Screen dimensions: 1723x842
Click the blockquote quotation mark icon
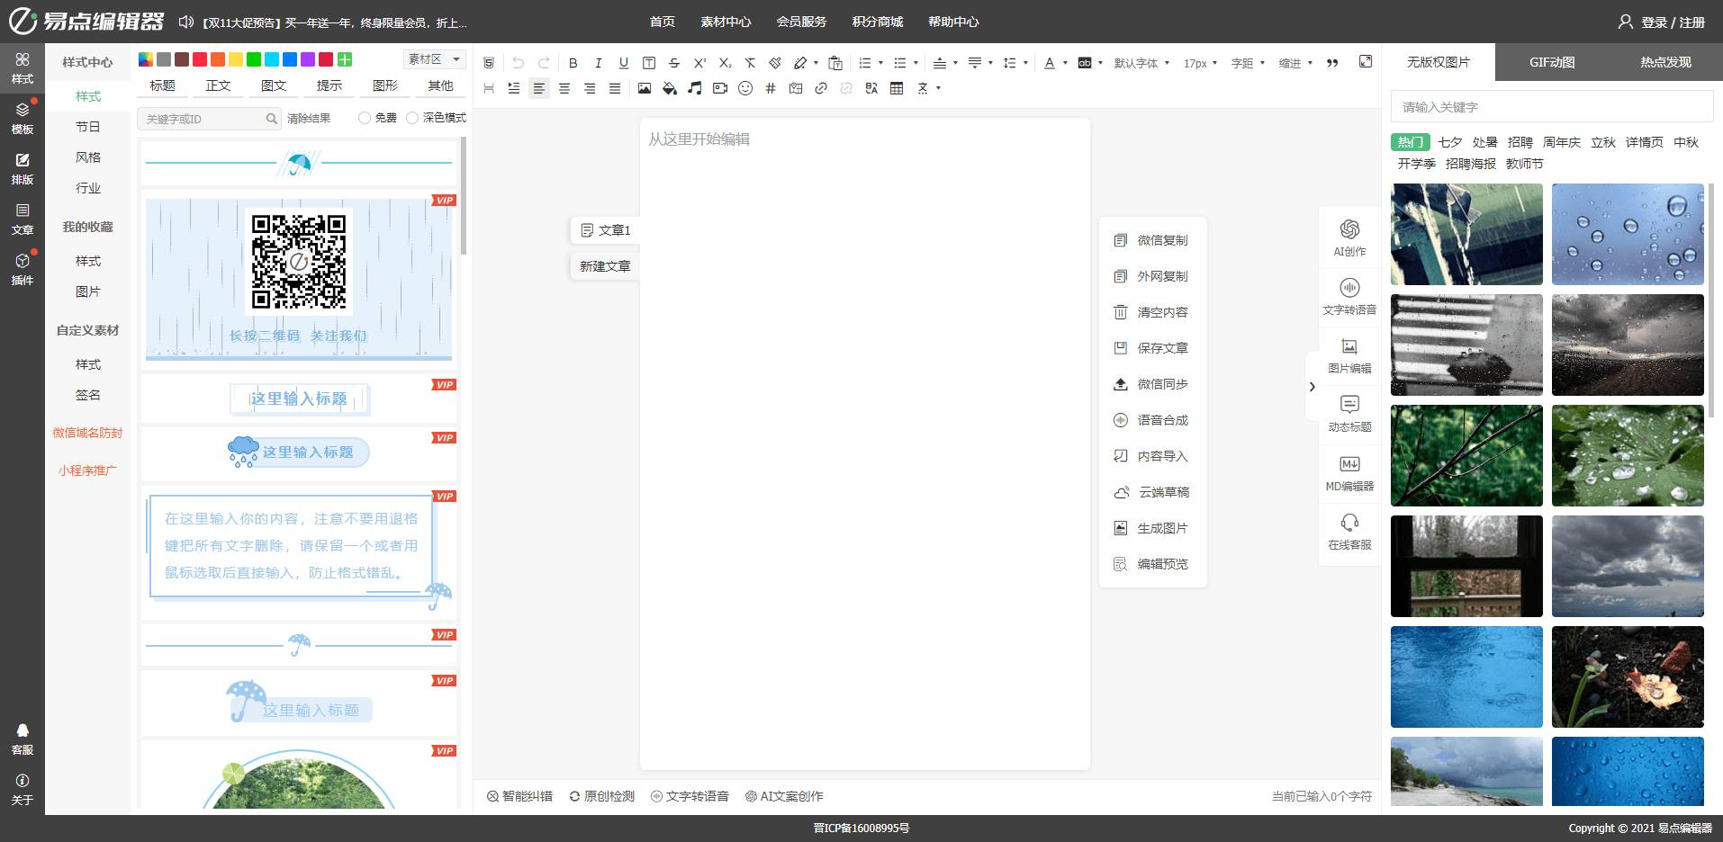coord(1332,63)
